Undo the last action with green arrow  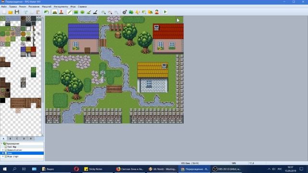click(46, 12)
